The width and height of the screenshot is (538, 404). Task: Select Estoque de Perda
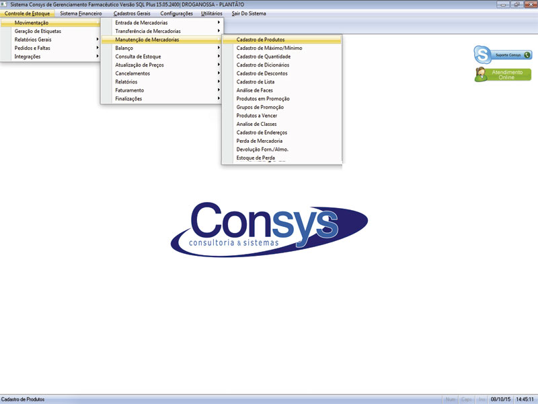pyautogui.click(x=282, y=158)
